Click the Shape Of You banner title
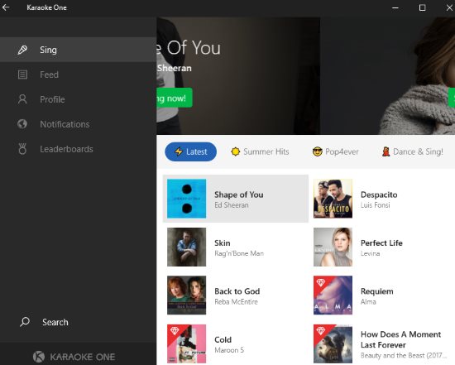The height and width of the screenshot is (365, 455). coord(189,48)
